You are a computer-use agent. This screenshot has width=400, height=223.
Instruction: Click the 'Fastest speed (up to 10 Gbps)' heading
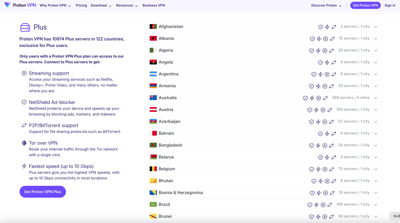pos(61,166)
